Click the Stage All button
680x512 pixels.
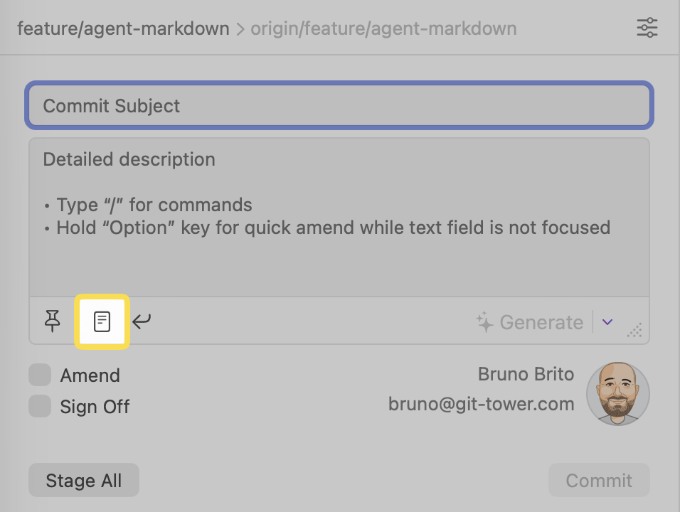point(84,480)
